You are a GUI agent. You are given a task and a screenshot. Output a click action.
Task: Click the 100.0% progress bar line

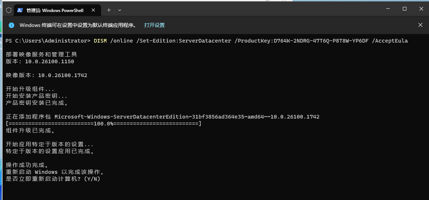103,124
